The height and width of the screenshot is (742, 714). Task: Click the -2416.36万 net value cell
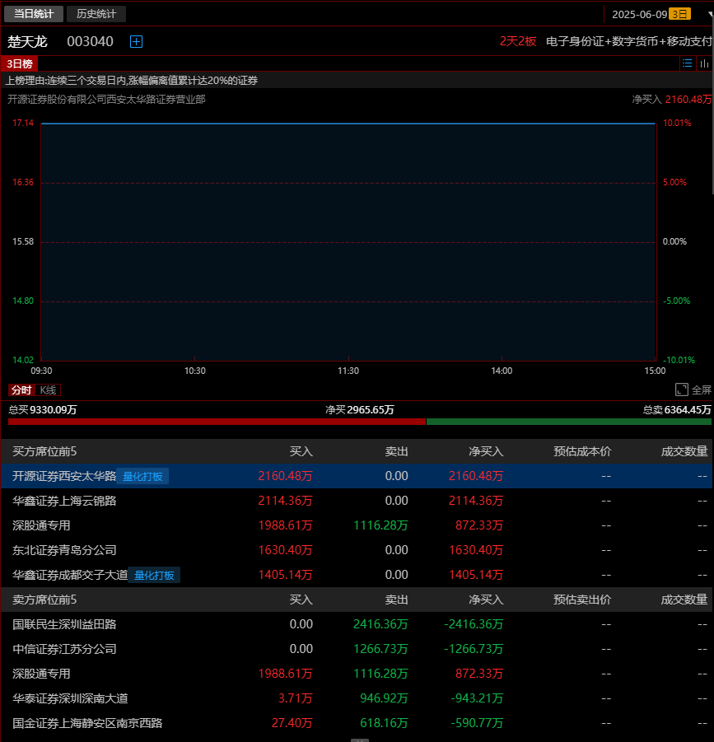474,624
